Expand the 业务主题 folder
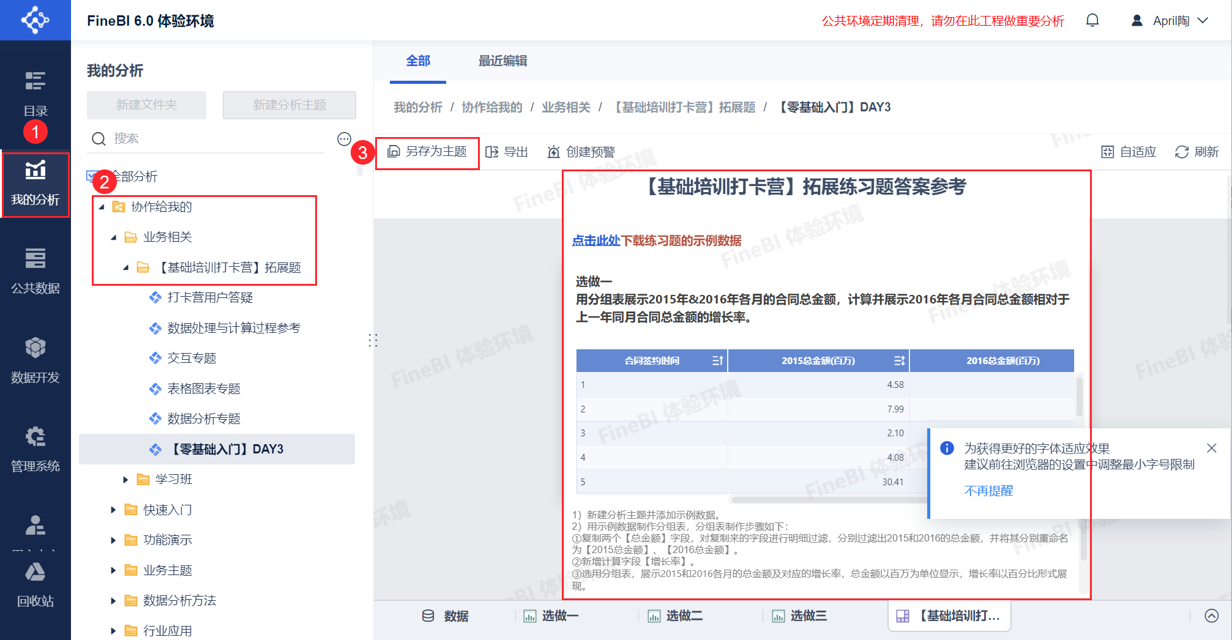The width and height of the screenshot is (1232, 640). point(114,570)
